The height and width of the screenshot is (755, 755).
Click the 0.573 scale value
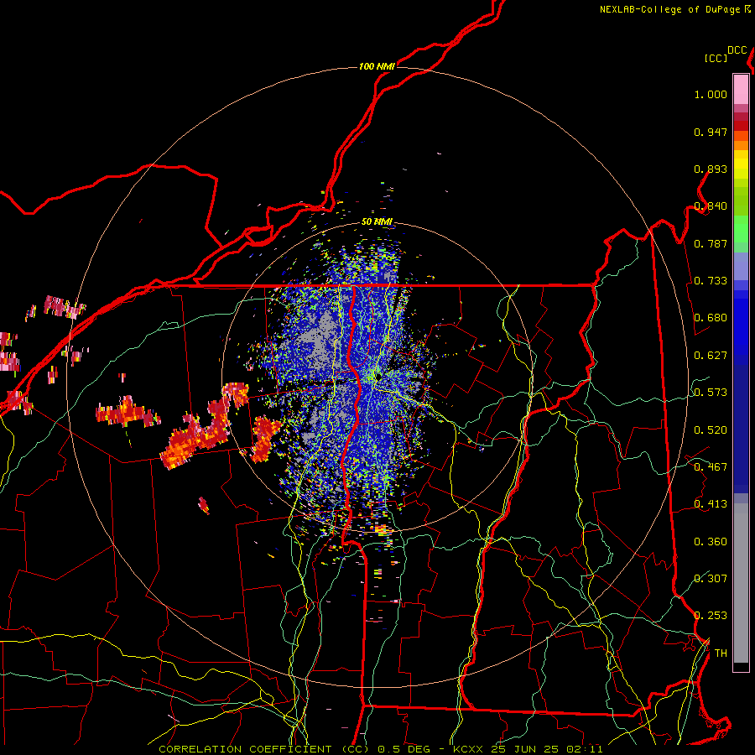tap(711, 393)
